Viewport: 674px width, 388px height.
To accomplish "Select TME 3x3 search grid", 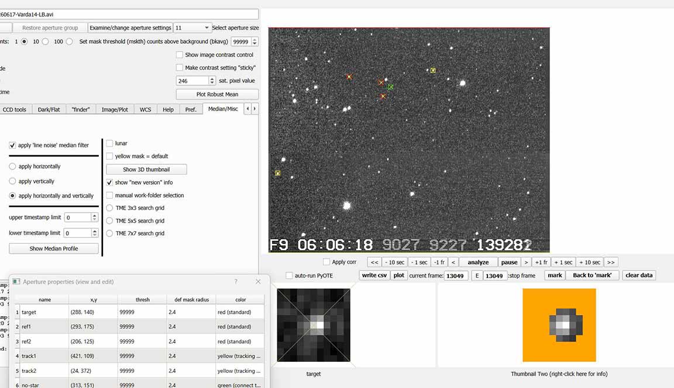I will click(x=109, y=208).
